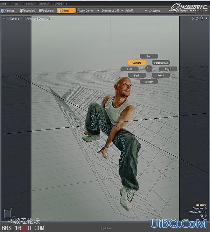Open the Advanced OpenGL shading menu
This screenshot has width=210, height=232.
point(37,19)
